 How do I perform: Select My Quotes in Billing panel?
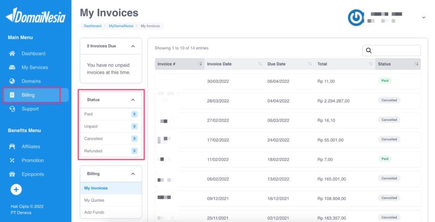point(94,200)
